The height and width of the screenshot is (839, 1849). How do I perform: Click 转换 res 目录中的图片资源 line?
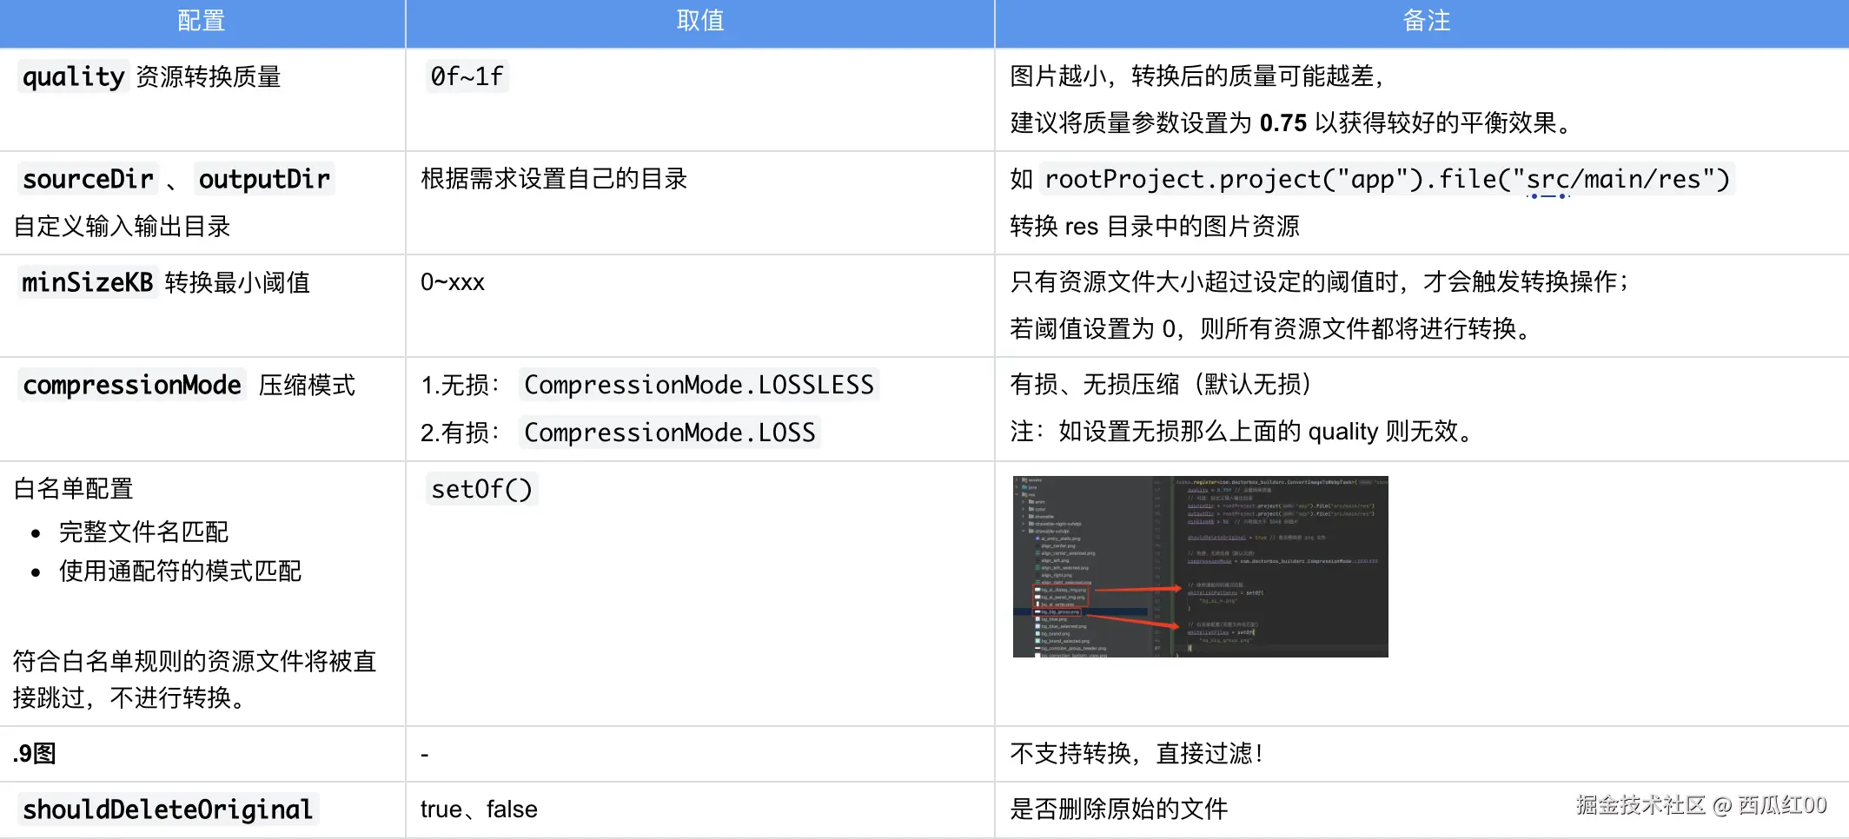1155,227
